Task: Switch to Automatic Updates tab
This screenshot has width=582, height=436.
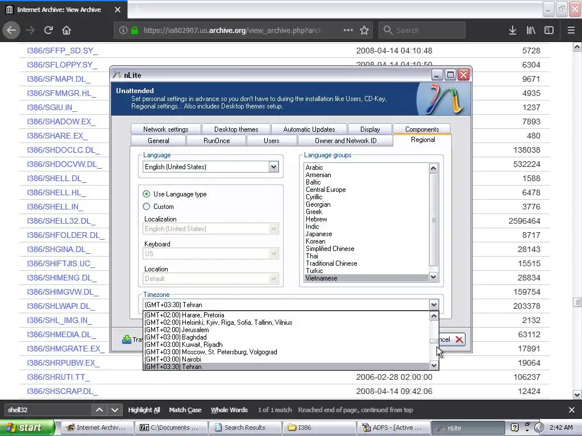Action: click(309, 129)
